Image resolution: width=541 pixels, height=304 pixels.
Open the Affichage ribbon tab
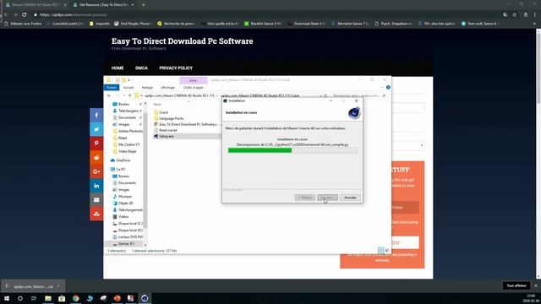pos(167,88)
